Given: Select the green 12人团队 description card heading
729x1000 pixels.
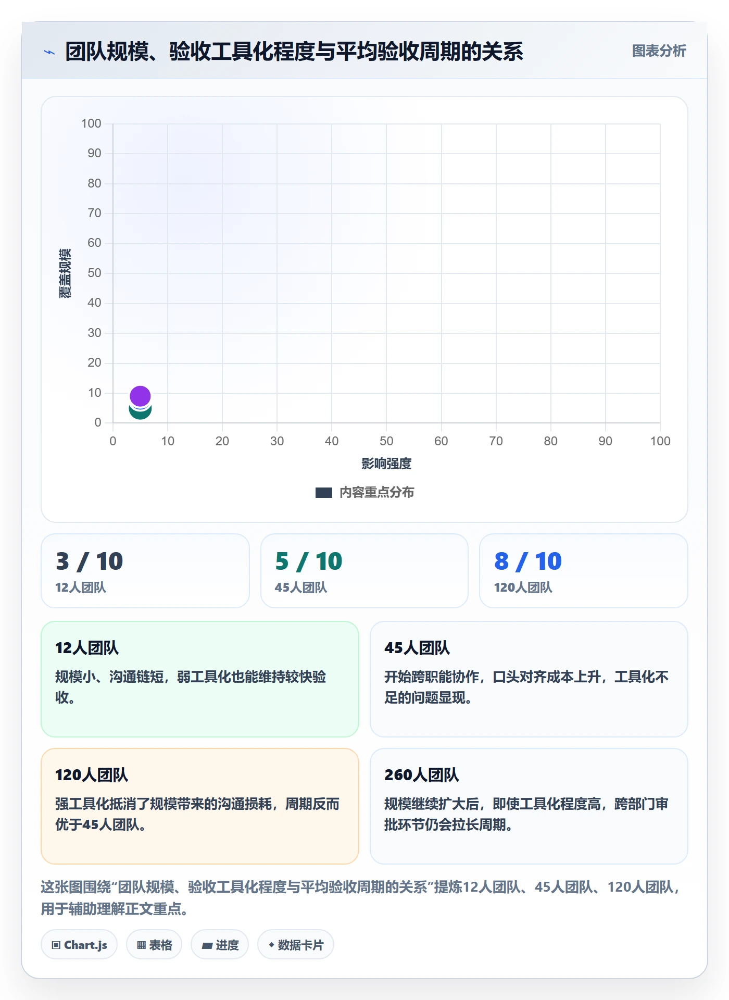Looking at the screenshot, I should pyautogui.click(x=87, y=648).
